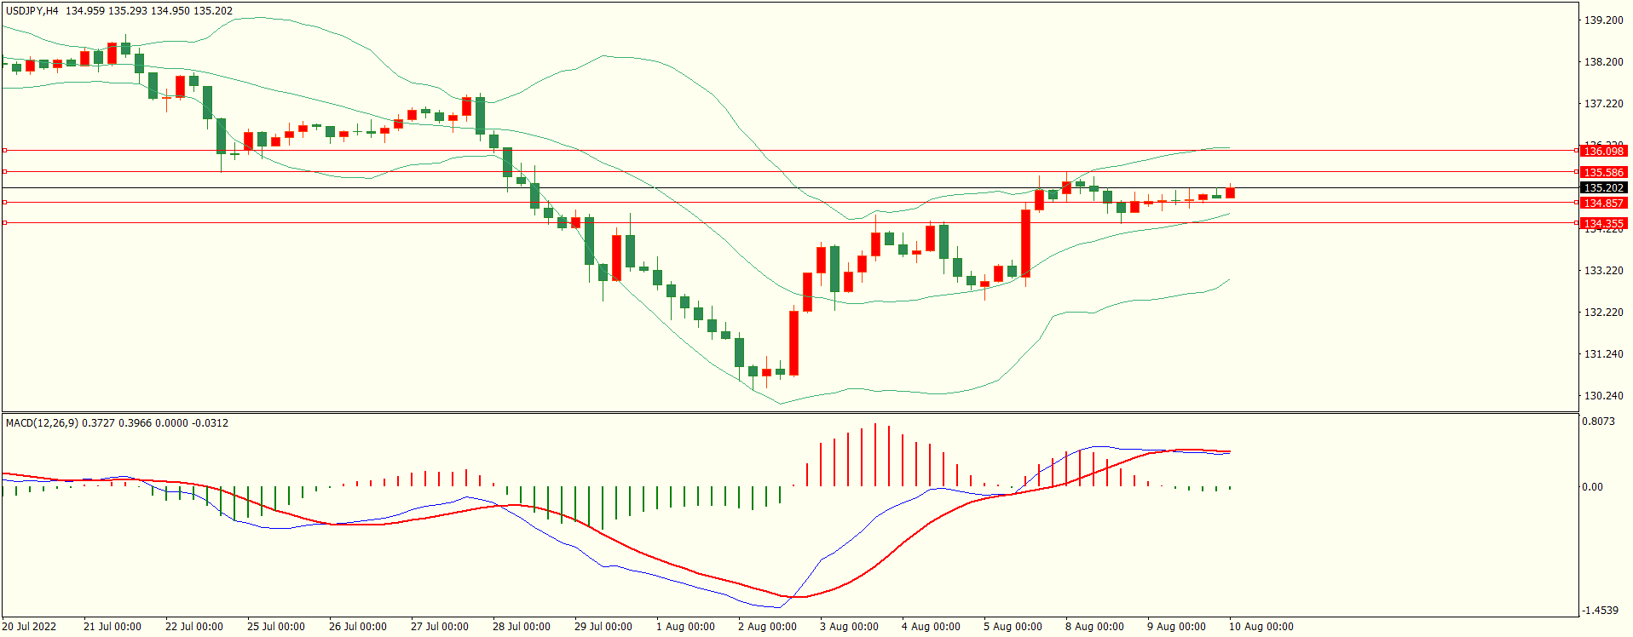Grab the left handle of the 136.098 line
The height and width of the screenshot is (637, 1633).
click(4, 150)
